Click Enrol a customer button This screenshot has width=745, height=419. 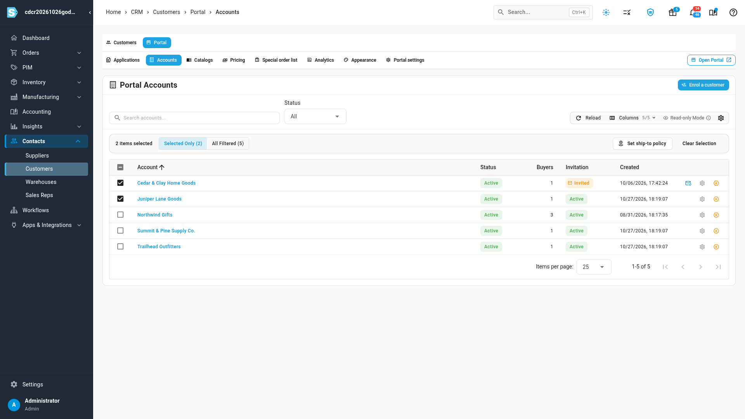[703, 85]
